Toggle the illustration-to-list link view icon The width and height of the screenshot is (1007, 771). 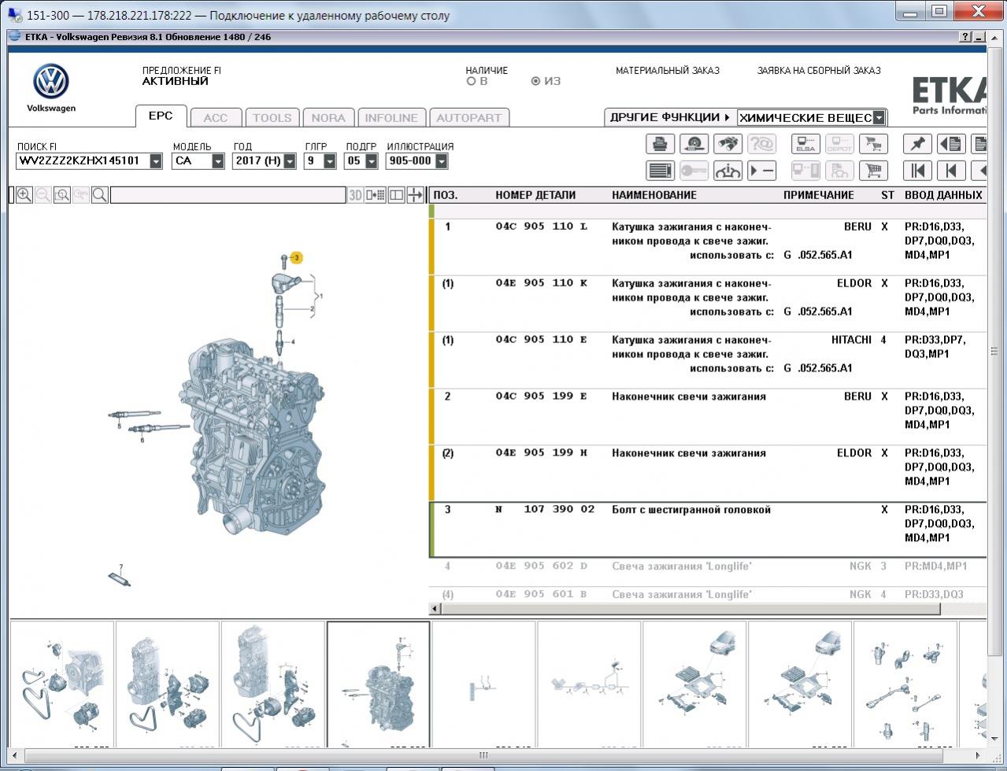click(376, 195)
